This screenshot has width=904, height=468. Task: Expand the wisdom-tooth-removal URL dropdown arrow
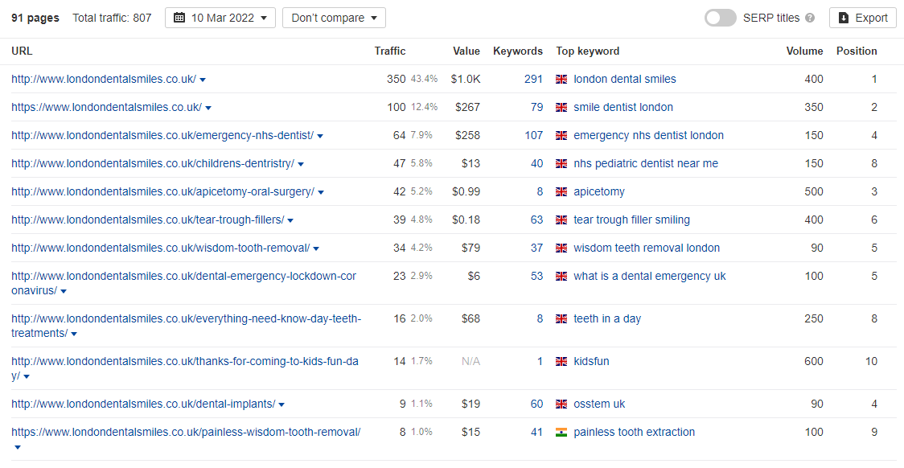click(x=317, y=249)
